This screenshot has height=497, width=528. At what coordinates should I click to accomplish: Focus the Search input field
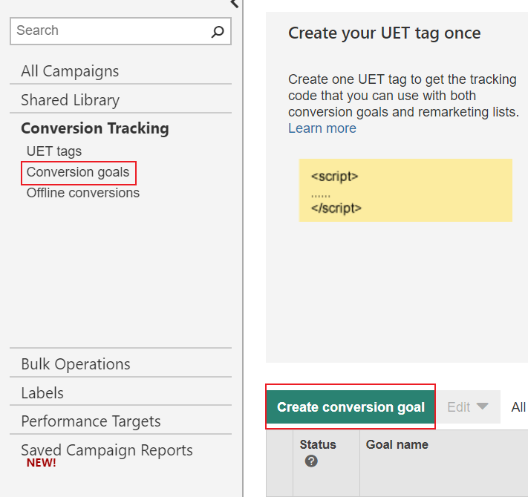point(111,31)
